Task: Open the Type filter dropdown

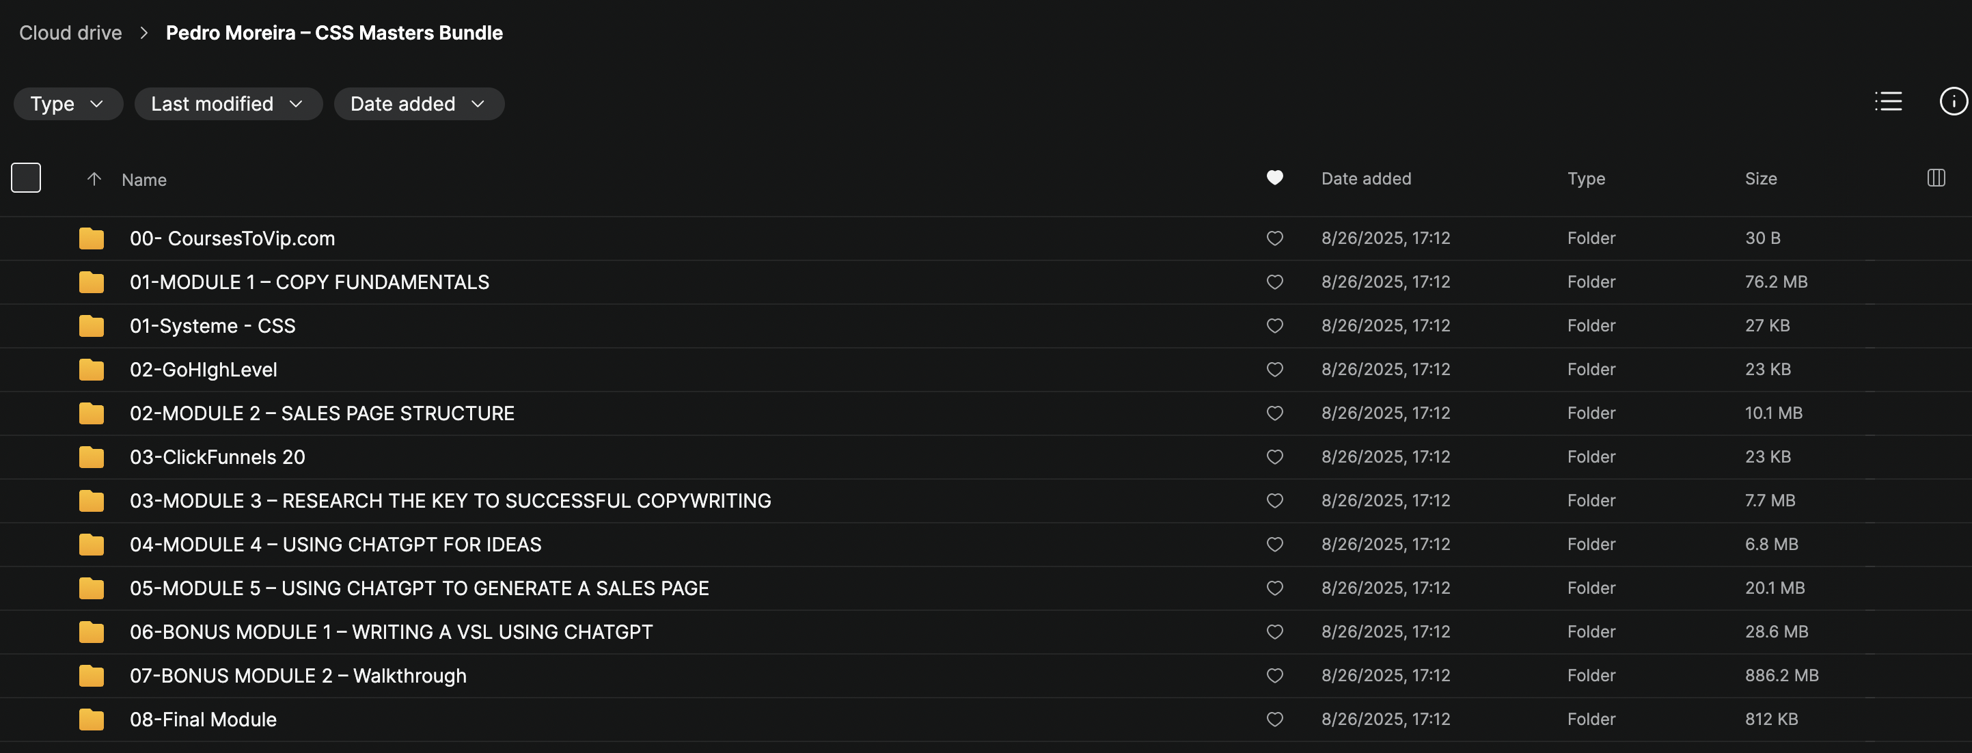Action: 68,104
